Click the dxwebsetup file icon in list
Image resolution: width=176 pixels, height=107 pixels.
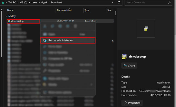click(x=9, y=21)
